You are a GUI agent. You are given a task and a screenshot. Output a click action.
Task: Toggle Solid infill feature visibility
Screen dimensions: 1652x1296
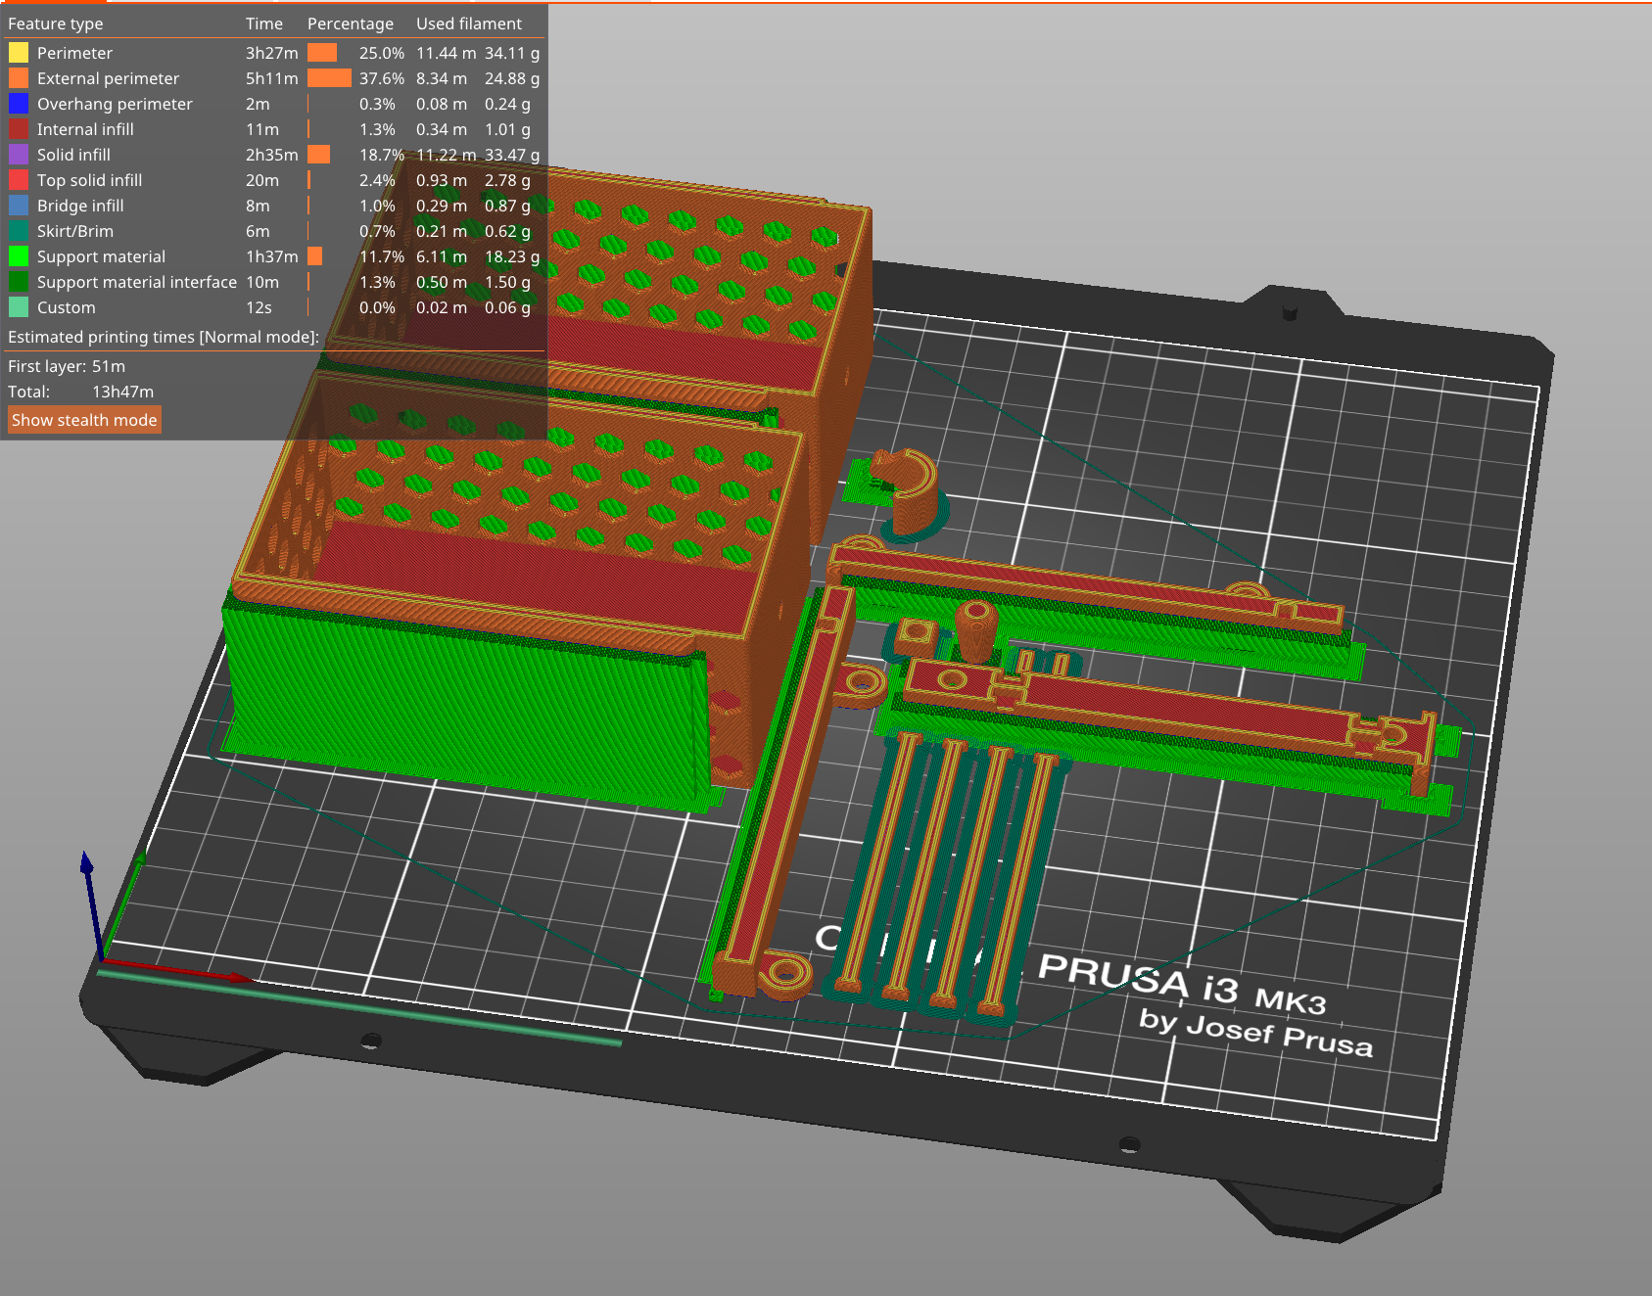click(x=73, y=155)
